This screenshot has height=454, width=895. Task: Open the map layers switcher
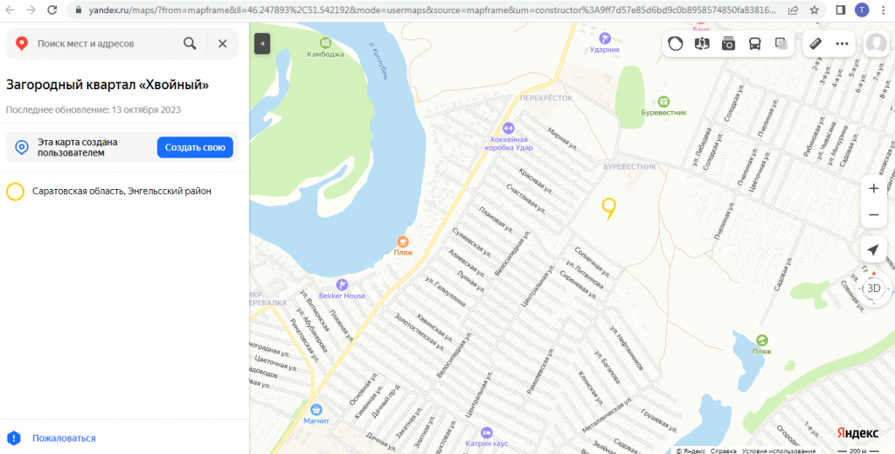pos(781,44)
